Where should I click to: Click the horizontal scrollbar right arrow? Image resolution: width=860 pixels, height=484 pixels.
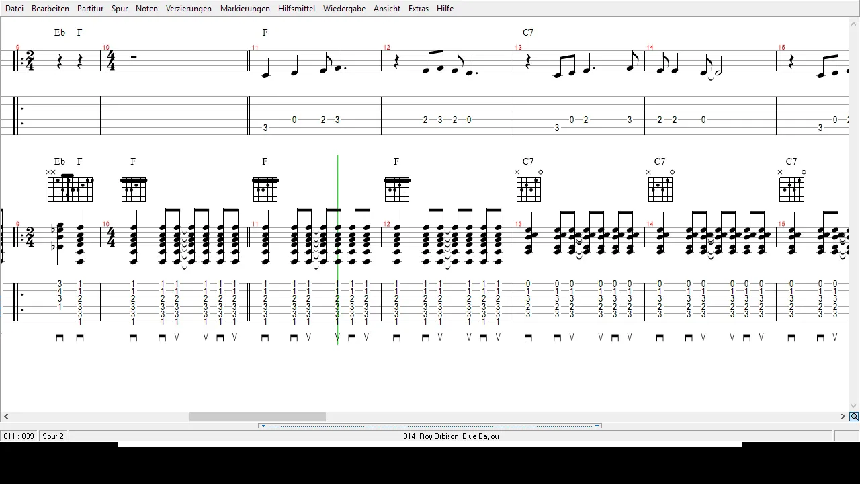click(x=843, y=417)
